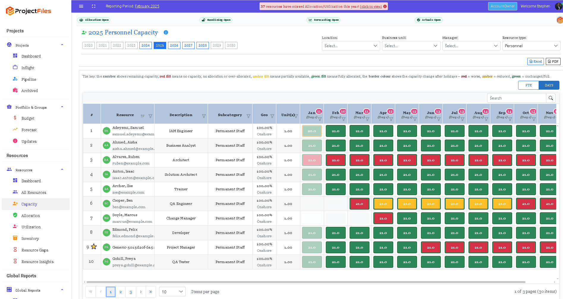The image size is (563, 299).
Task: Open Allocation in the sidebar
Action: pyautogui.click(x=31, y=216)
